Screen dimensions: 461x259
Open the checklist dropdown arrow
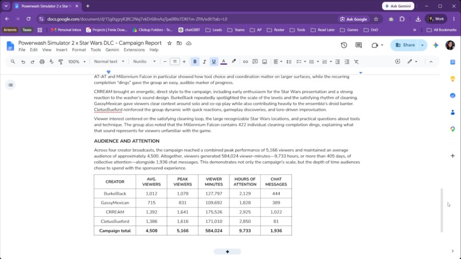(305, 62)
